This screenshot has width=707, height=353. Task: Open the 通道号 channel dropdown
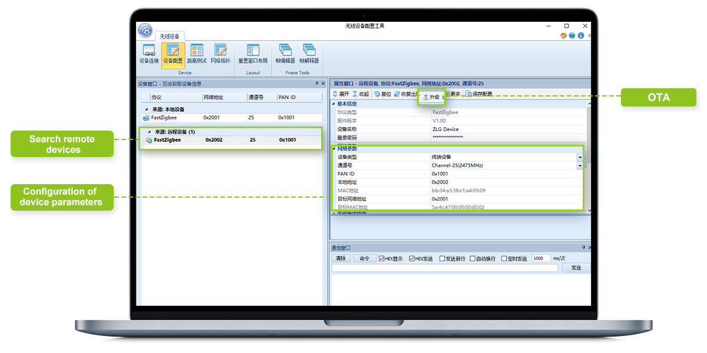[x=579, y=165]
